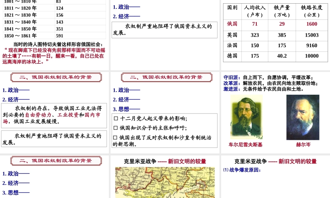Screen dimensions: 330x198
Task: Click the 1831～1840年 row label
Action: click(x=20, y=22)
